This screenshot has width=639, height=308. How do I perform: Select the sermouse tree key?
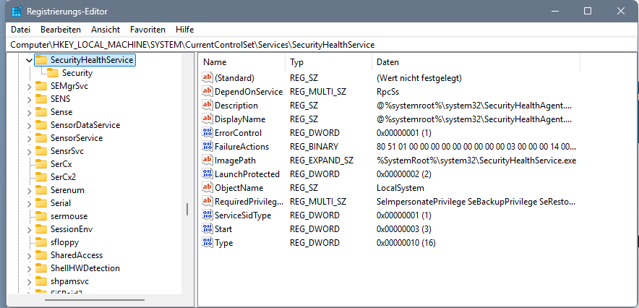(x=69, y=216)
